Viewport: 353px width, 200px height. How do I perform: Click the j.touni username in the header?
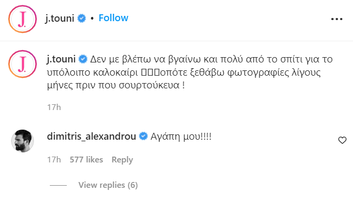(x=60, y=18)
